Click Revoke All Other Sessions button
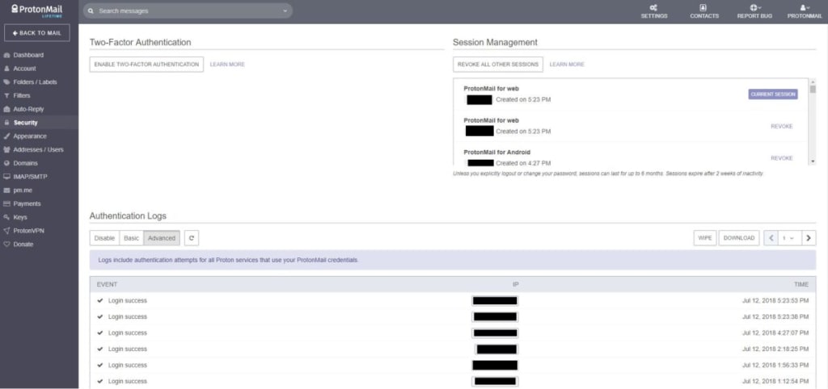This screenshot has width=828, height=389. click(498, 65)
